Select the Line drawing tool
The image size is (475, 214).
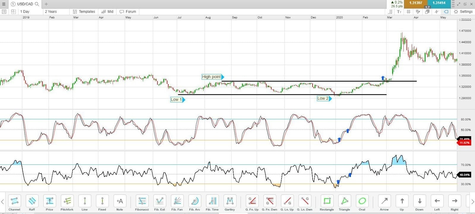85,203
